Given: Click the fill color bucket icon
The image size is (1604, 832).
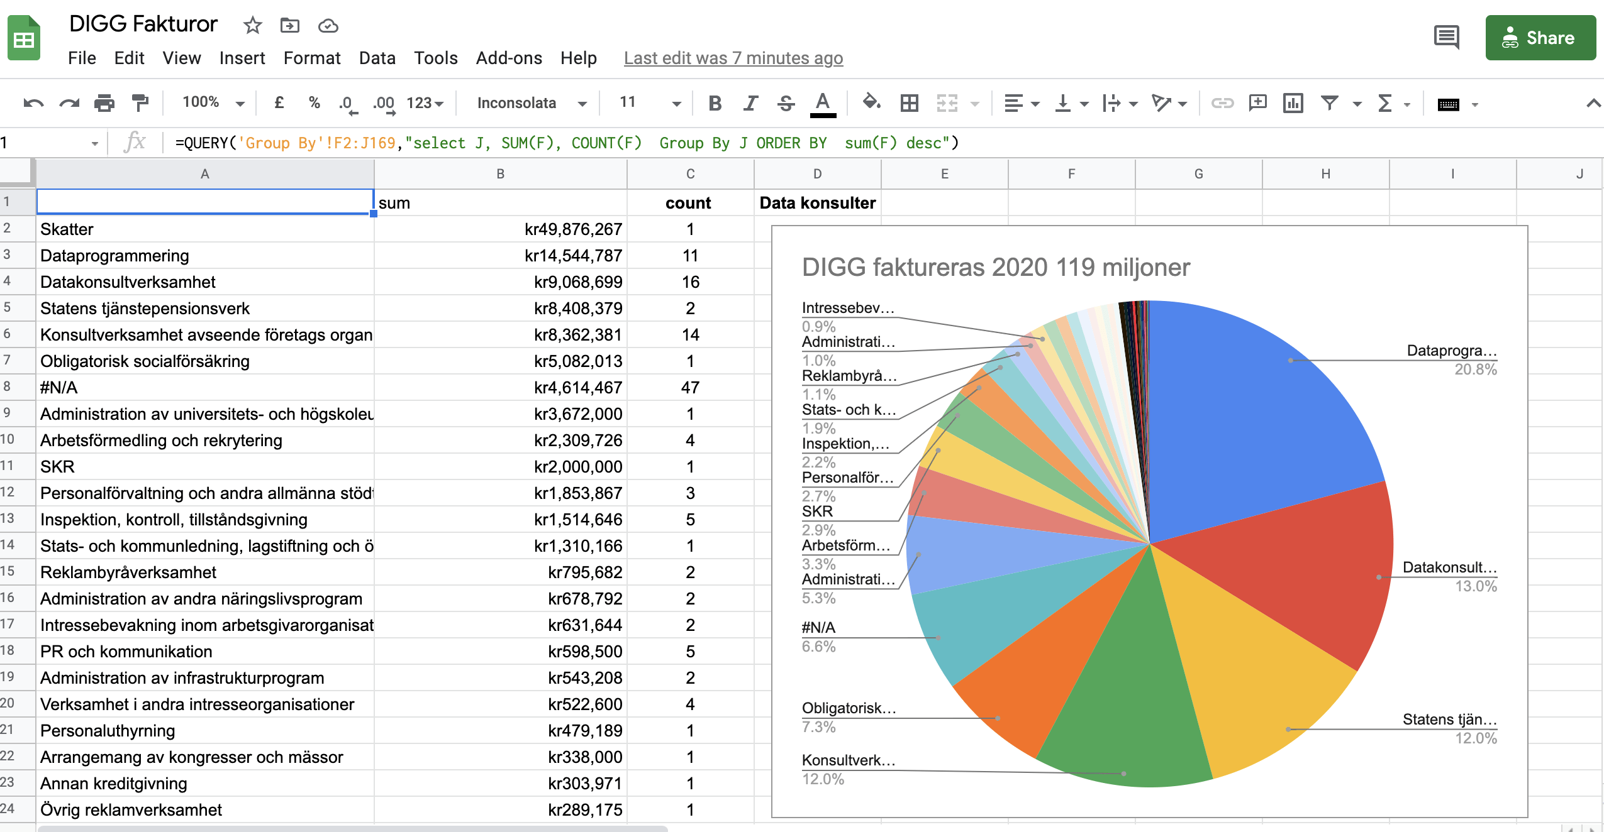Looking at the screenshot, I should pos(871,102).
